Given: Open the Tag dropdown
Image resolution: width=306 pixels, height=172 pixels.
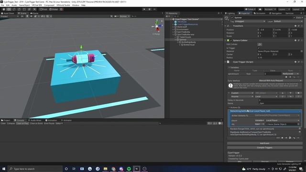Looking at the screenshot, I should tap(250, 21).
